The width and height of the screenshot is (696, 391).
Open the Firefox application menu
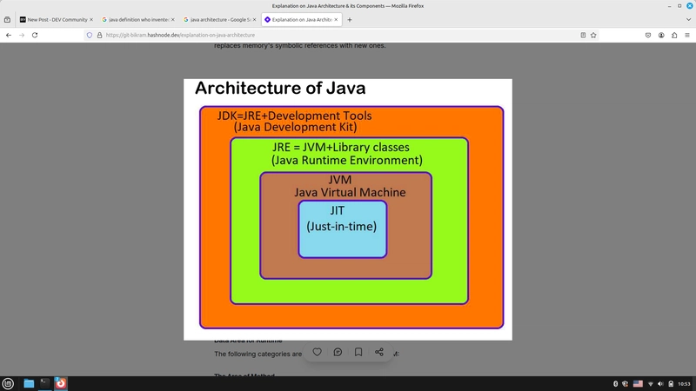(687, 35)
